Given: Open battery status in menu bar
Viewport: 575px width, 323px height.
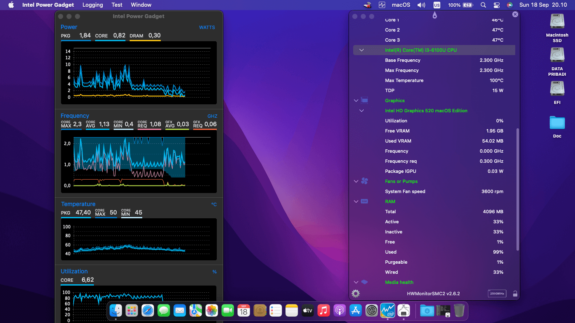Looking at the screenshot, I should click(x=461, y=5).
